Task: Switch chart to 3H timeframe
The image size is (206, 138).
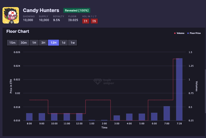Action: coord(43,43)
